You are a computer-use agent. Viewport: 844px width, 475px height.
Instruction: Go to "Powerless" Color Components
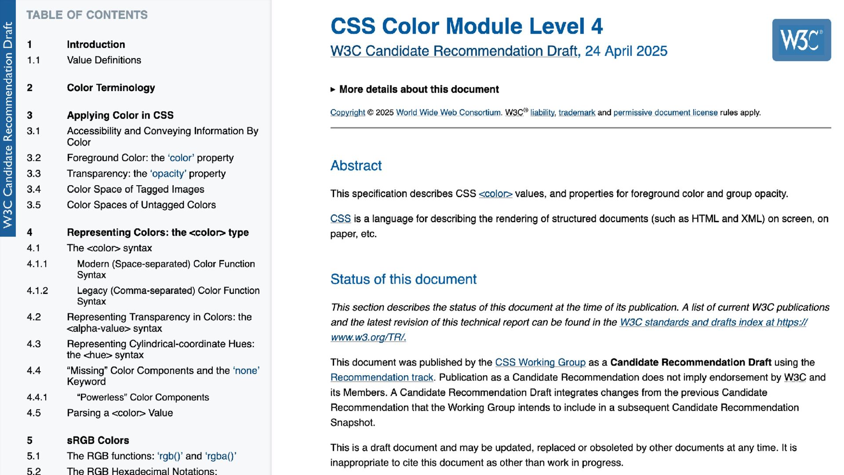[143, 398]
